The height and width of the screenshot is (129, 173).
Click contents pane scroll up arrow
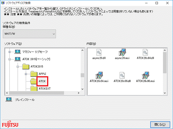click(165, 50)
